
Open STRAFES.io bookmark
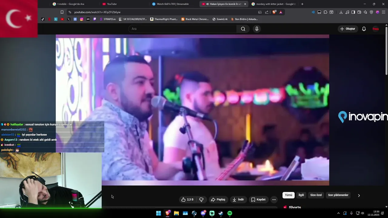click(108, 19)
